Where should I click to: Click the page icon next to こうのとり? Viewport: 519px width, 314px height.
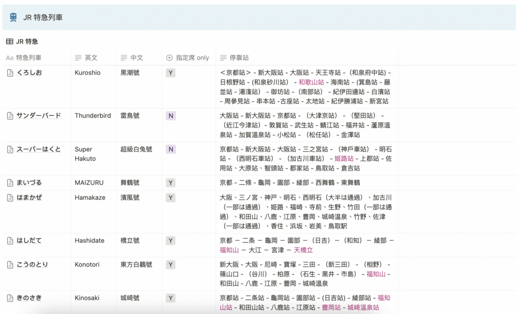tap(10, 265)
